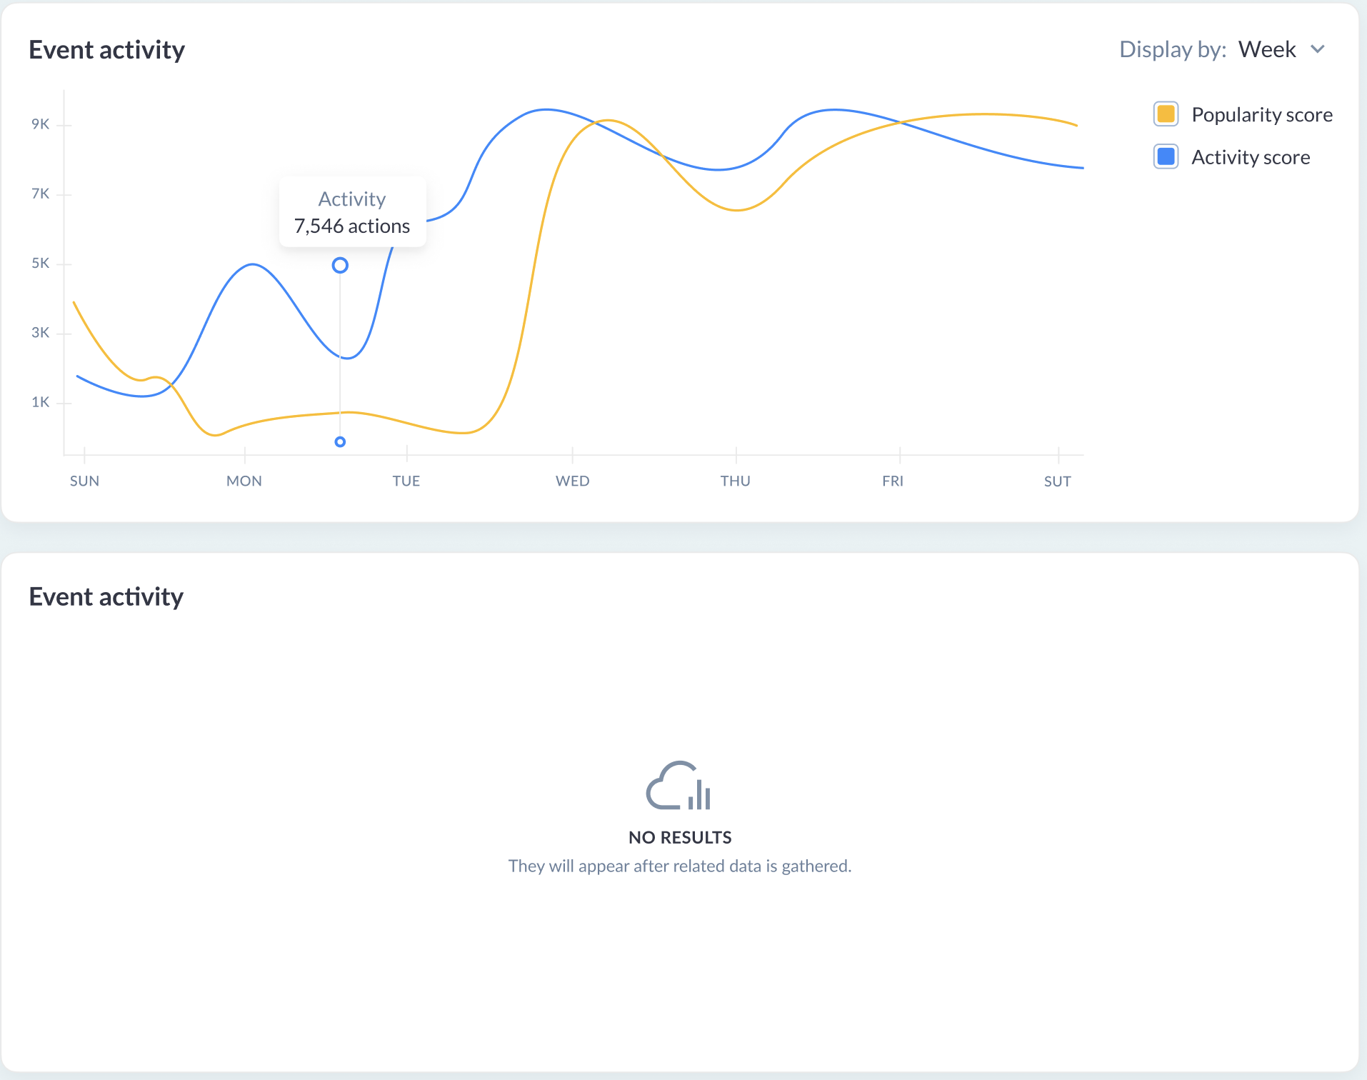Click the Activity 7,546 actions tooltip

tap(352, 212)
